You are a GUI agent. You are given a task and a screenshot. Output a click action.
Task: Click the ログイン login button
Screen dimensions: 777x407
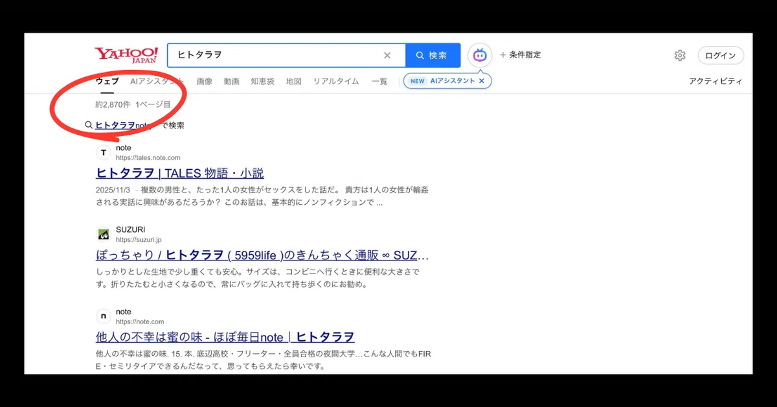[x=721, y=56]
